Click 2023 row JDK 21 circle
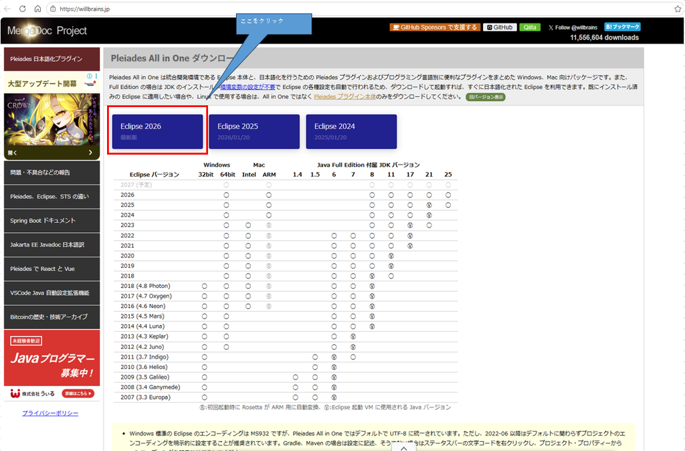The width and height of the screenshot is (685, 451). pyautogui.click(x=429, y=225)
